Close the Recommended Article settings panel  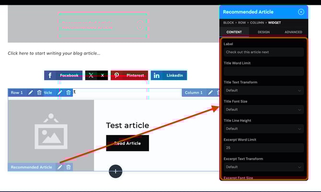301,12
